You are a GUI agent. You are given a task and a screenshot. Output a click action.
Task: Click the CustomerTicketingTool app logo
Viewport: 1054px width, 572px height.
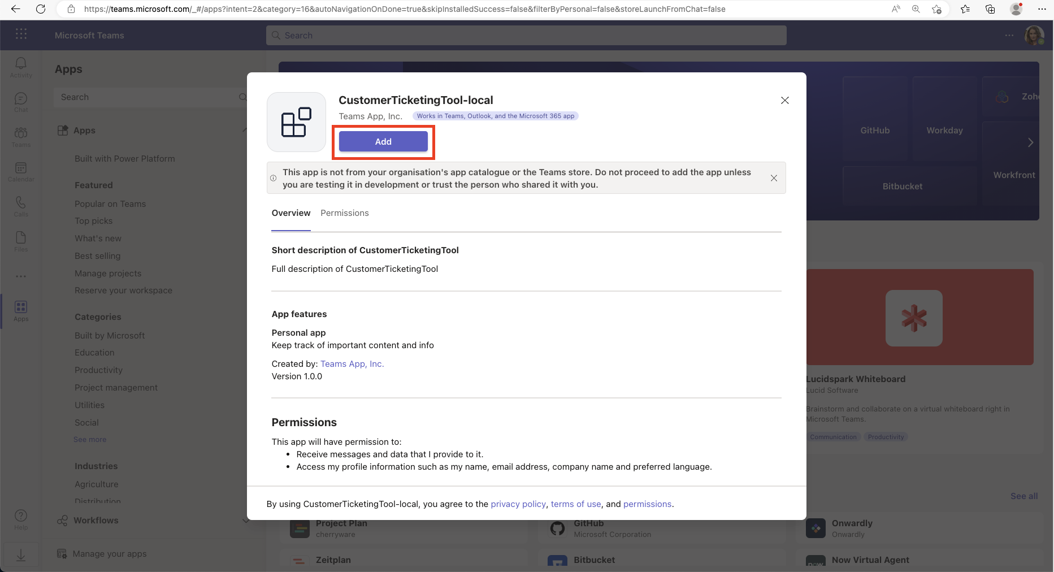297,122
